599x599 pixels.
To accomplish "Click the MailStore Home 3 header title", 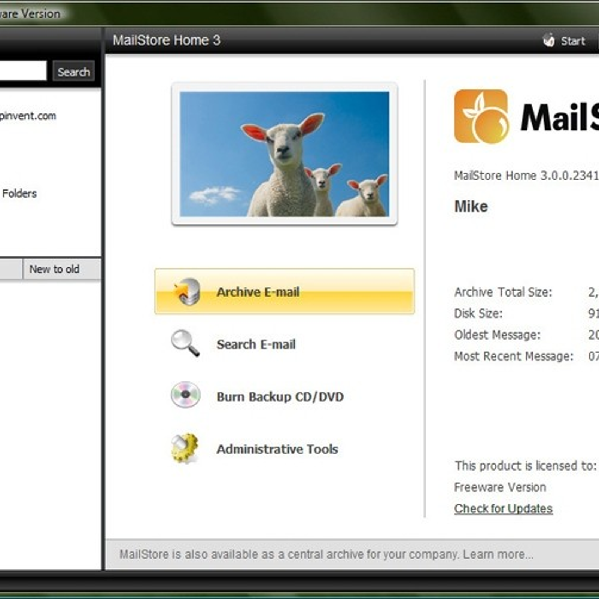I will 167,40.
